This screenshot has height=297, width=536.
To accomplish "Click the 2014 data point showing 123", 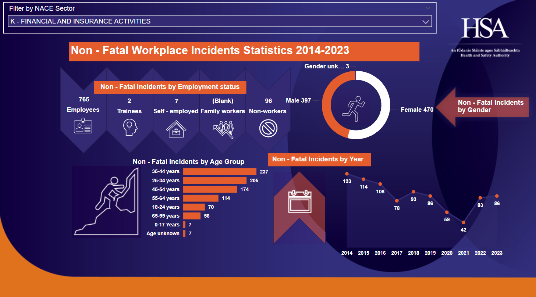I will coord(347,174).
